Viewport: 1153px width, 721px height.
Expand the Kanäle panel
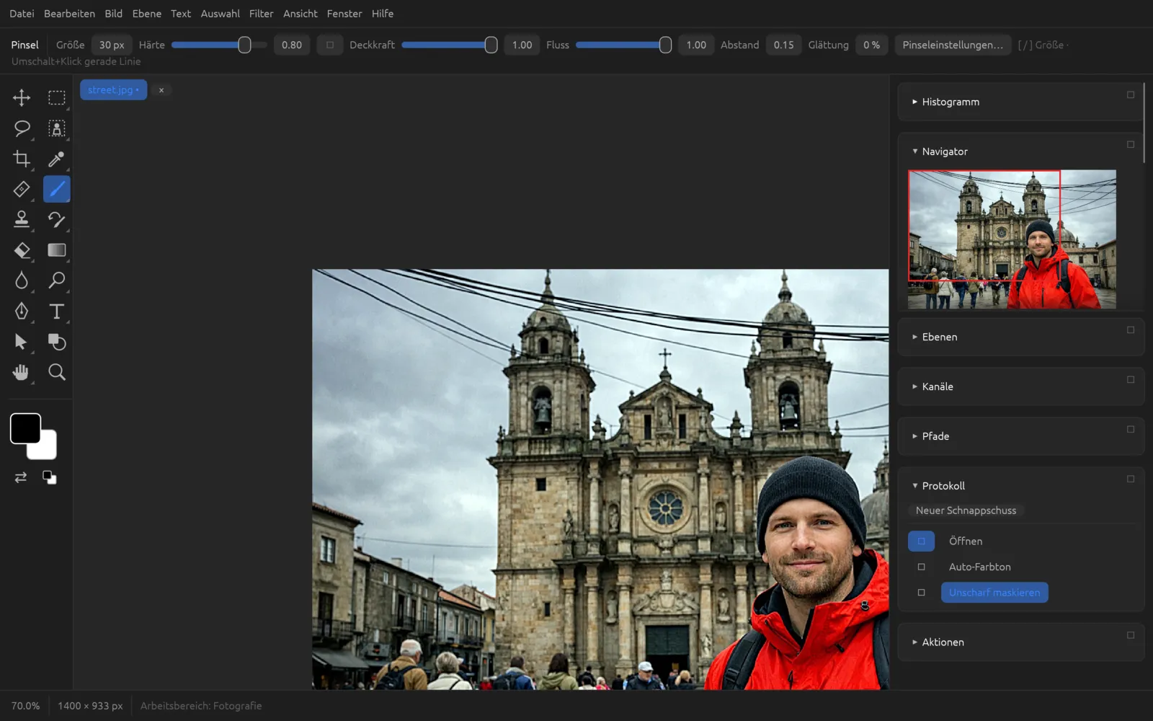pos(914,386)
